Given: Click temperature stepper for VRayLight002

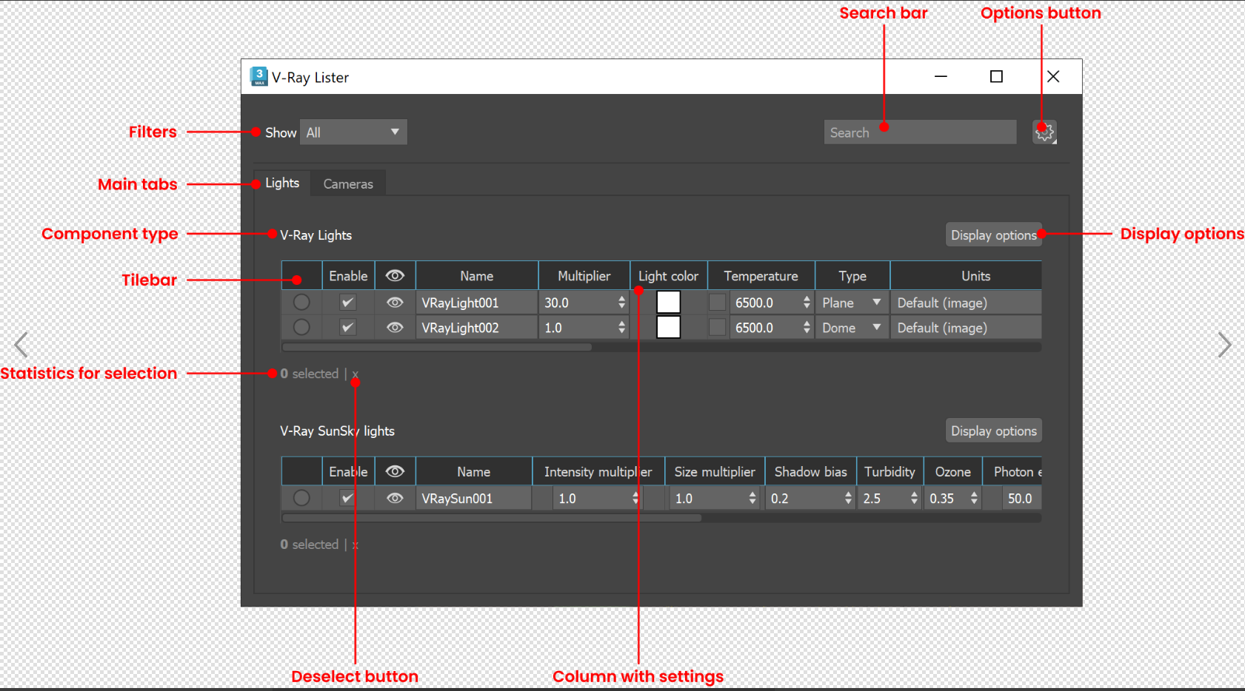Looking at the screenshot, I should click(x=807, y=327).
